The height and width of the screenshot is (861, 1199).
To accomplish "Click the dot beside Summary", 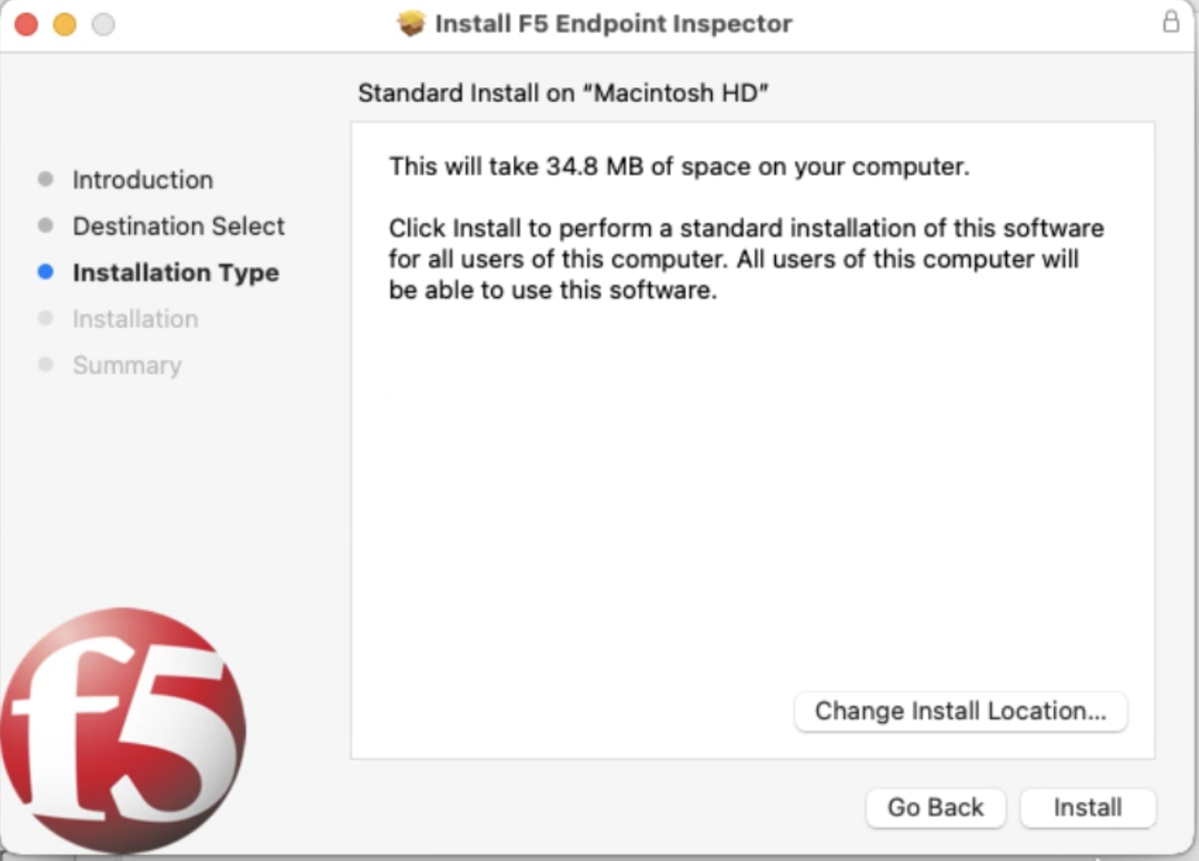I will pos(45,365).
